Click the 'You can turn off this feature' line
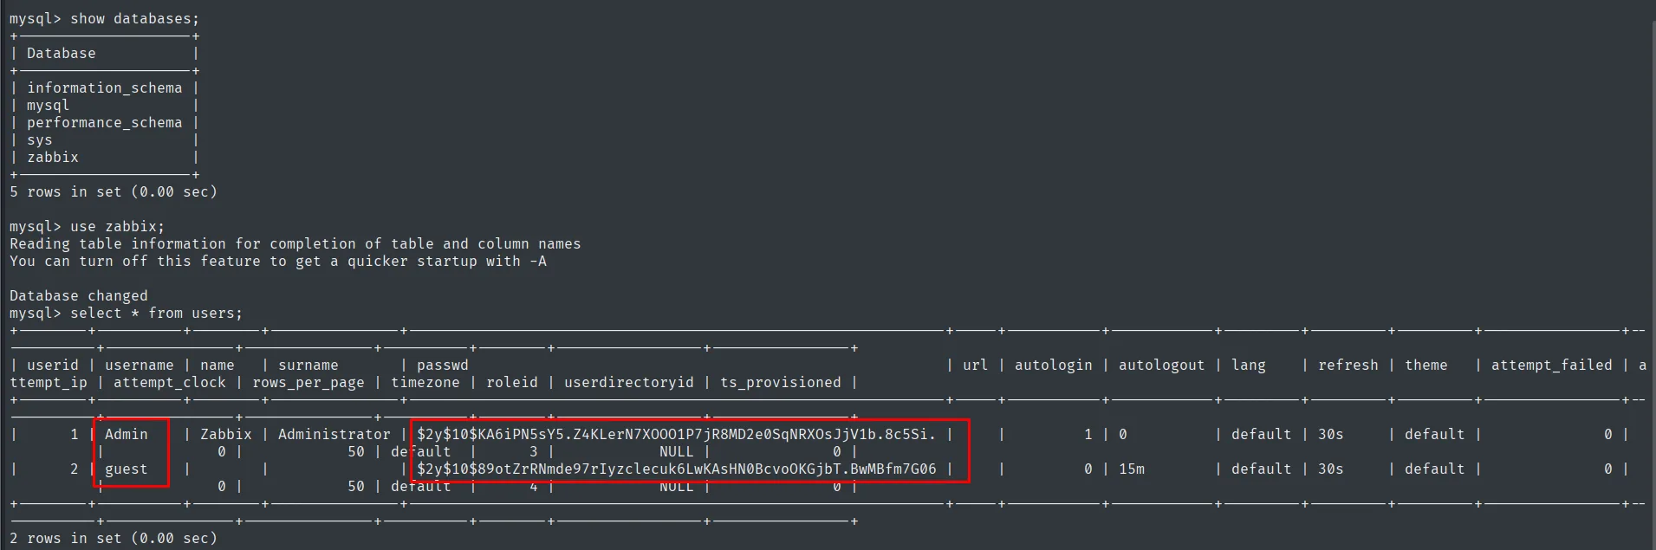Image resolution: width=1656 pixels, height=550 pixels. pyautogui.click(x=277, y=262)
